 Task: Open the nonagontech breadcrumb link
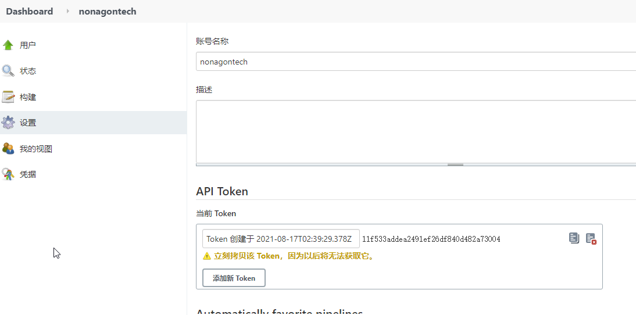click(108, 12)
